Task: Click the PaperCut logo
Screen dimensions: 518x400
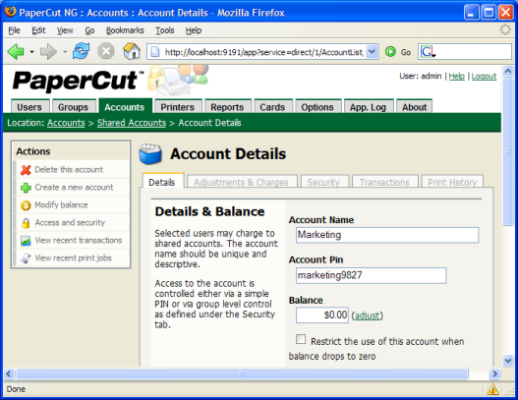Action: click(x=79, y=81)
